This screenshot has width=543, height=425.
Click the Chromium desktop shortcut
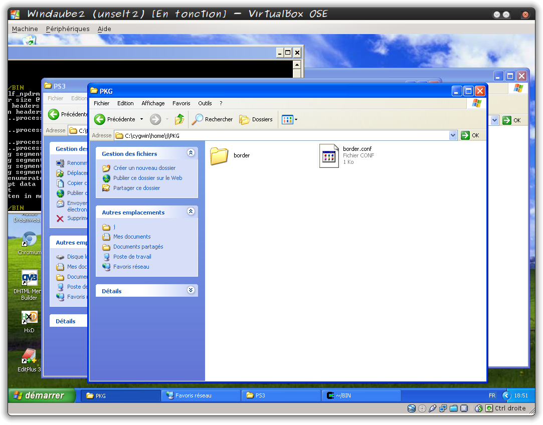(x=29, y=240)
